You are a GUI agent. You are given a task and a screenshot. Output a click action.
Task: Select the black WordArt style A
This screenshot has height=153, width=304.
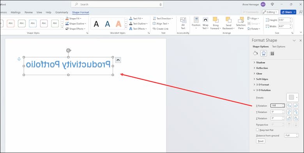96,24
